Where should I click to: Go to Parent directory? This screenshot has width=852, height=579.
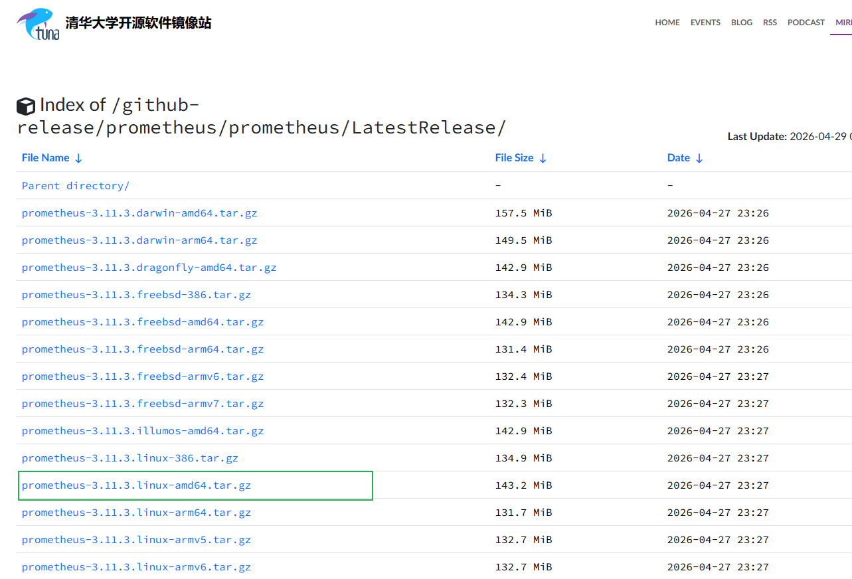pyautogui.click(x=76, y=186)
